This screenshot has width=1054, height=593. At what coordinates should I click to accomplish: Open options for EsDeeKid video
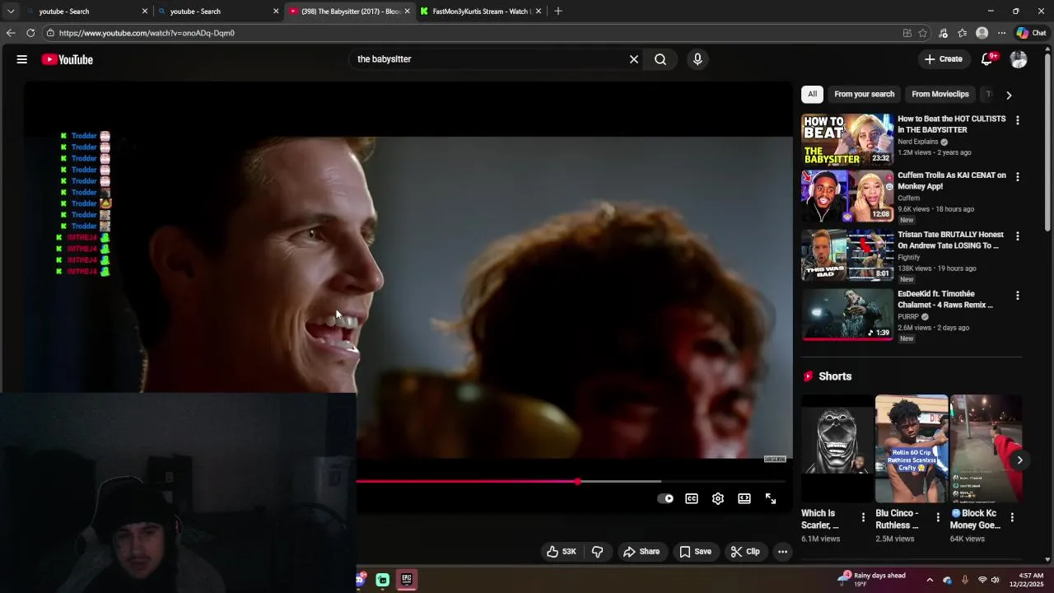coord(1017,296)
